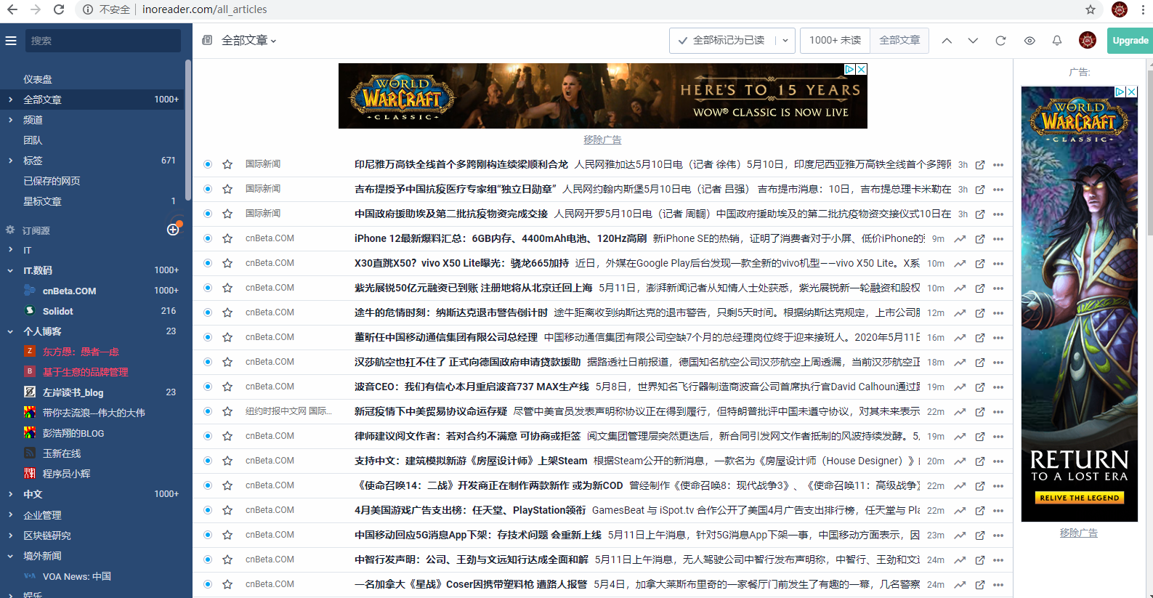Image resolution: width=1153 pixels, height=598 pixels.
Task: Open the user avatar menu in Inoreader toolbar
Action: click(1088, 41)
